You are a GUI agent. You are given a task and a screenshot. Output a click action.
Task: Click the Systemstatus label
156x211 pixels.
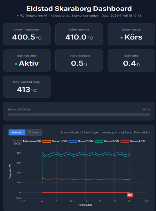(x=131, y=30)
